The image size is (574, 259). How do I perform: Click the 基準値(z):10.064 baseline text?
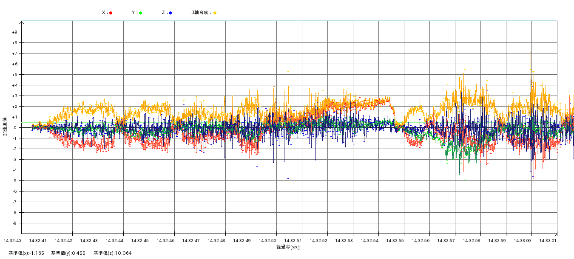point(113,253)
